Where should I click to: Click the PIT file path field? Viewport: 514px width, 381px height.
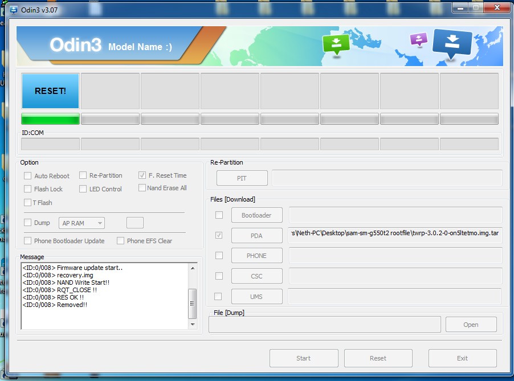[387, 178]
